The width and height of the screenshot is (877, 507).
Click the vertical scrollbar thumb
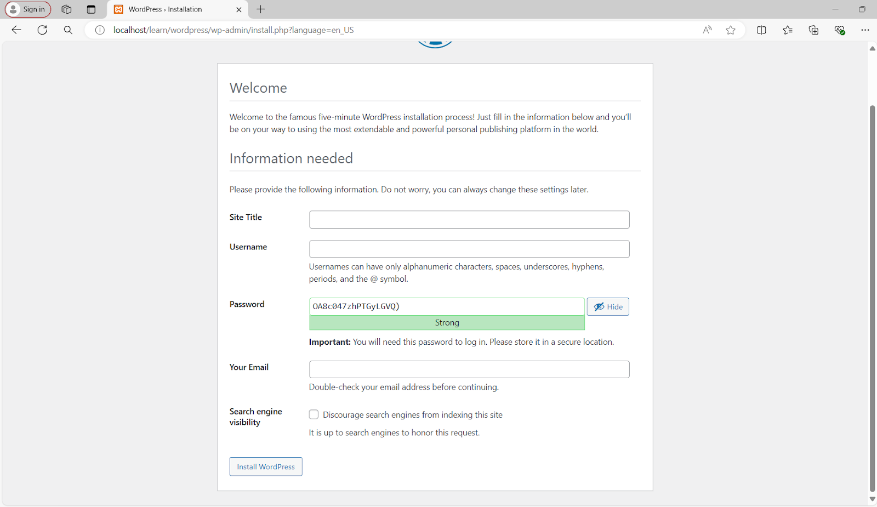tap(872, 299)
